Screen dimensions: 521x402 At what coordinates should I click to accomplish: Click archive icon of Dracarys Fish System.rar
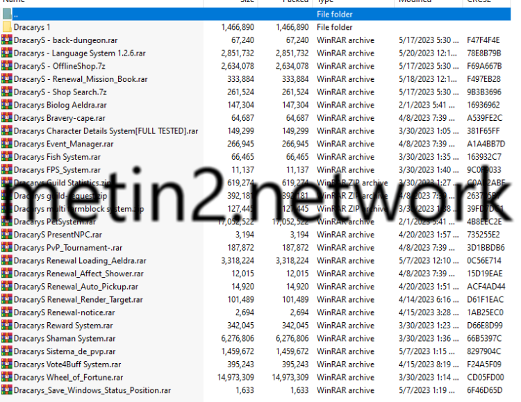coord(7,156)
